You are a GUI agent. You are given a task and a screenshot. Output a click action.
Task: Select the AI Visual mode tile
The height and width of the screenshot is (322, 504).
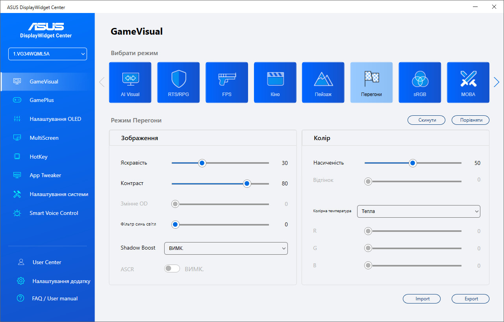(x=130, y=82)
